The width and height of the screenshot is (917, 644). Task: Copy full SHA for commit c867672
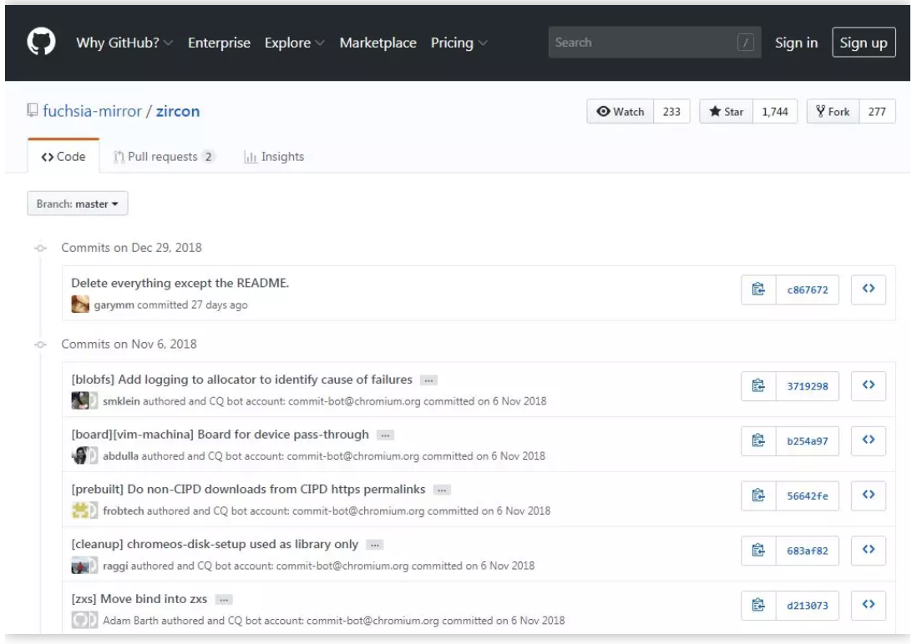point(758,289)
